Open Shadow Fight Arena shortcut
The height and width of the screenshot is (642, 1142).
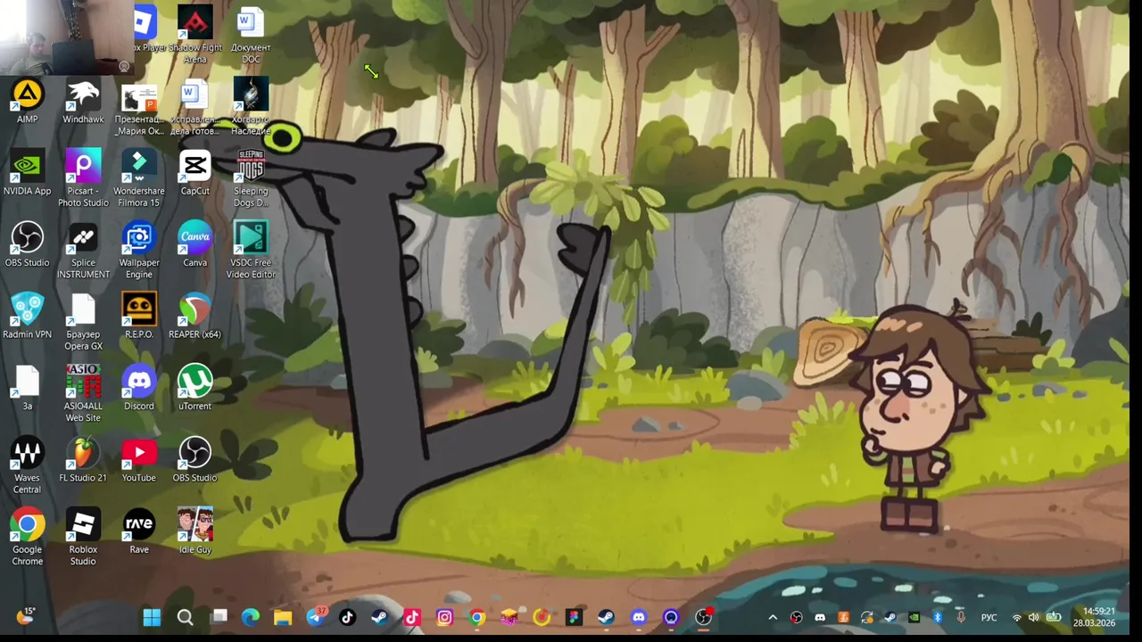194,36
